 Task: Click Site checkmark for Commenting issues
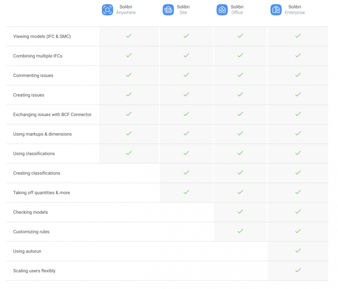186,75
